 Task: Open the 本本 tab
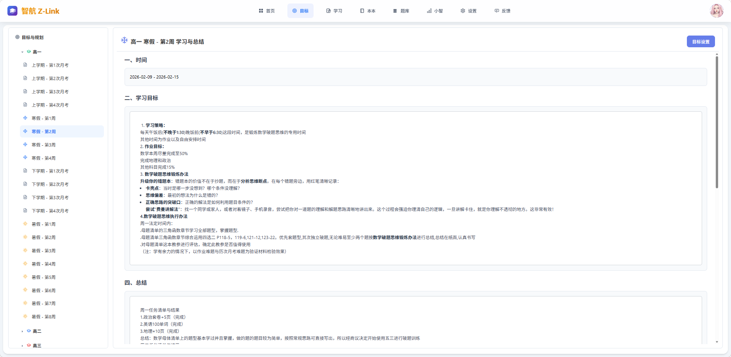coord(368,11)
